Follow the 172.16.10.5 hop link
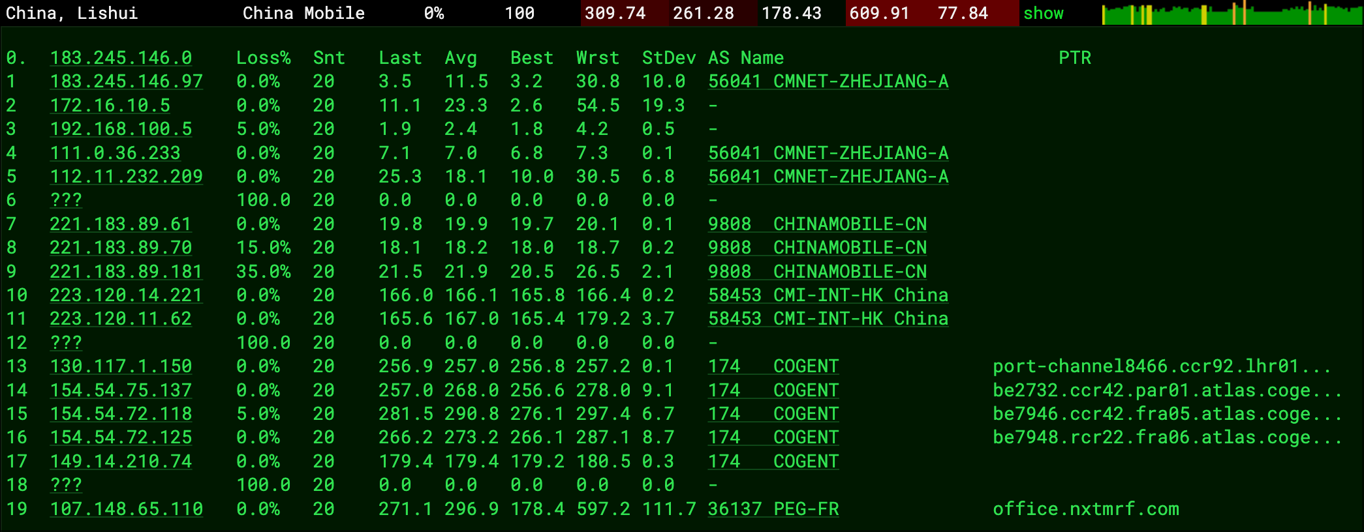This screenshot has height=532, width=1364. pyautogui.click(x=110, y=106)
